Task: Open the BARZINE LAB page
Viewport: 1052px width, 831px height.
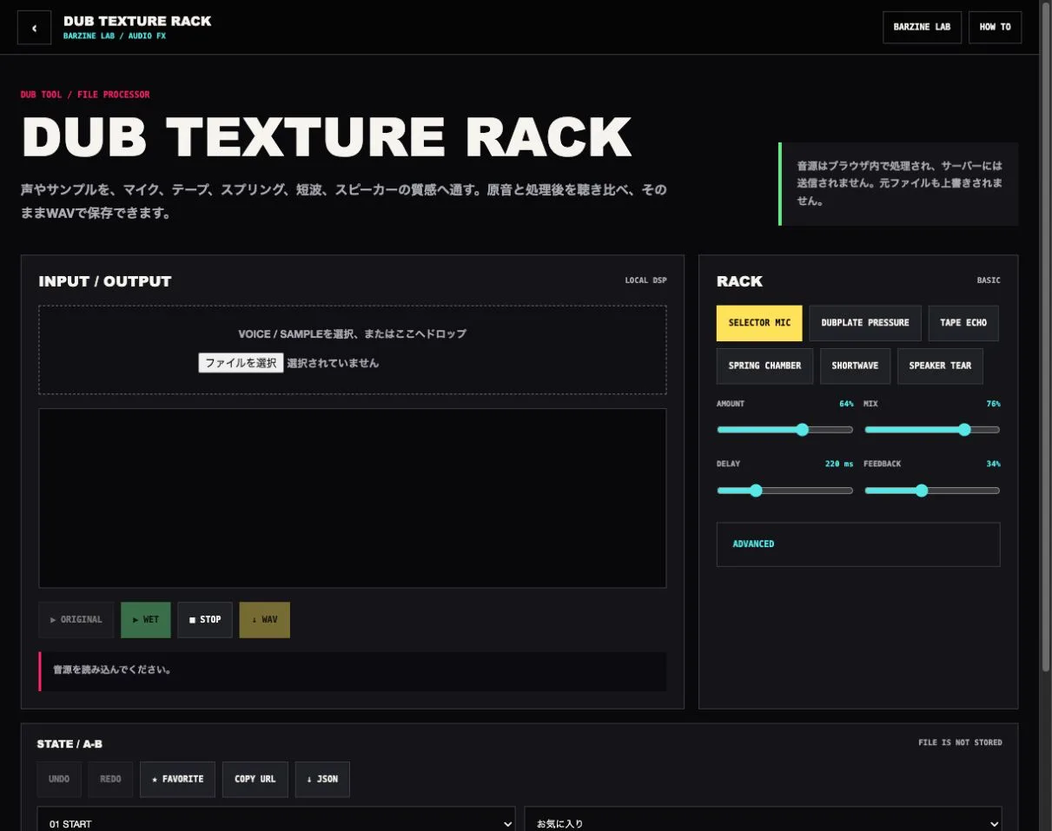Action: point(922,27)
